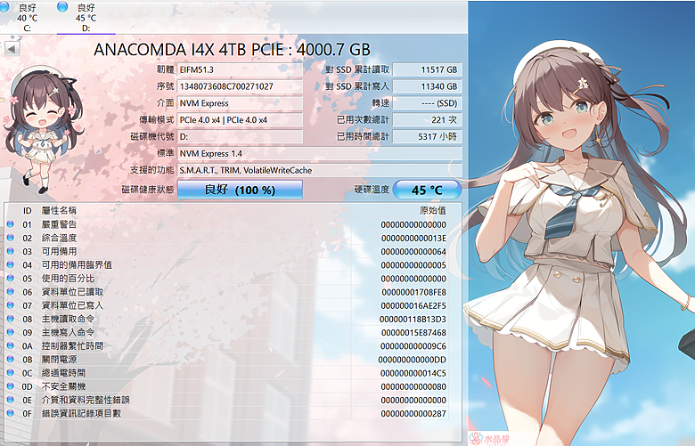This screenshot has height=446, width=695.
Task: Select the 使用的百分比 attribute name
Action: tap(68, 279)
